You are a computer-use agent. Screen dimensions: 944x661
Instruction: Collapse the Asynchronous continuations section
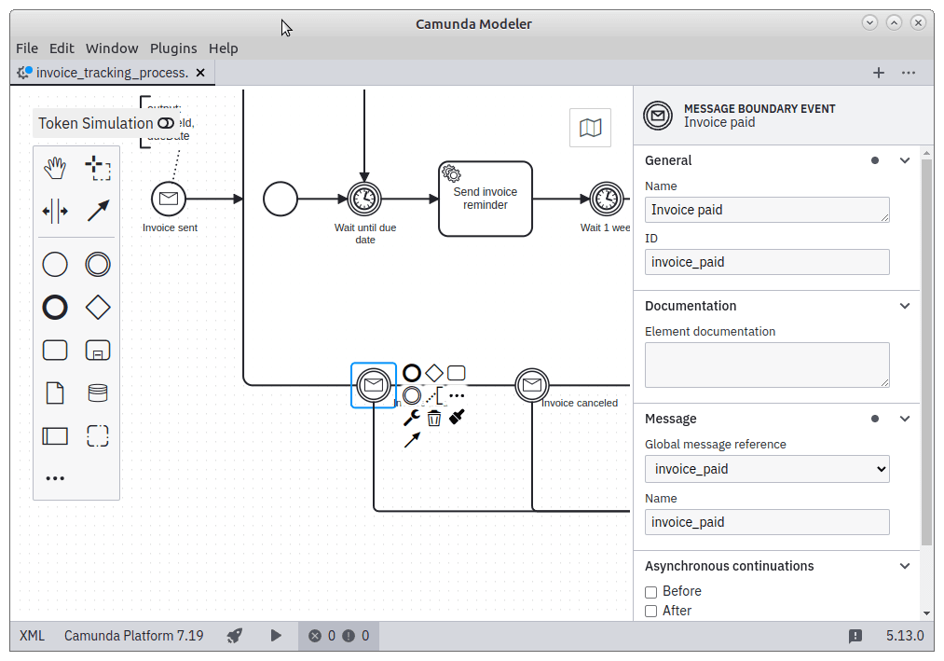tap(904, 566)
